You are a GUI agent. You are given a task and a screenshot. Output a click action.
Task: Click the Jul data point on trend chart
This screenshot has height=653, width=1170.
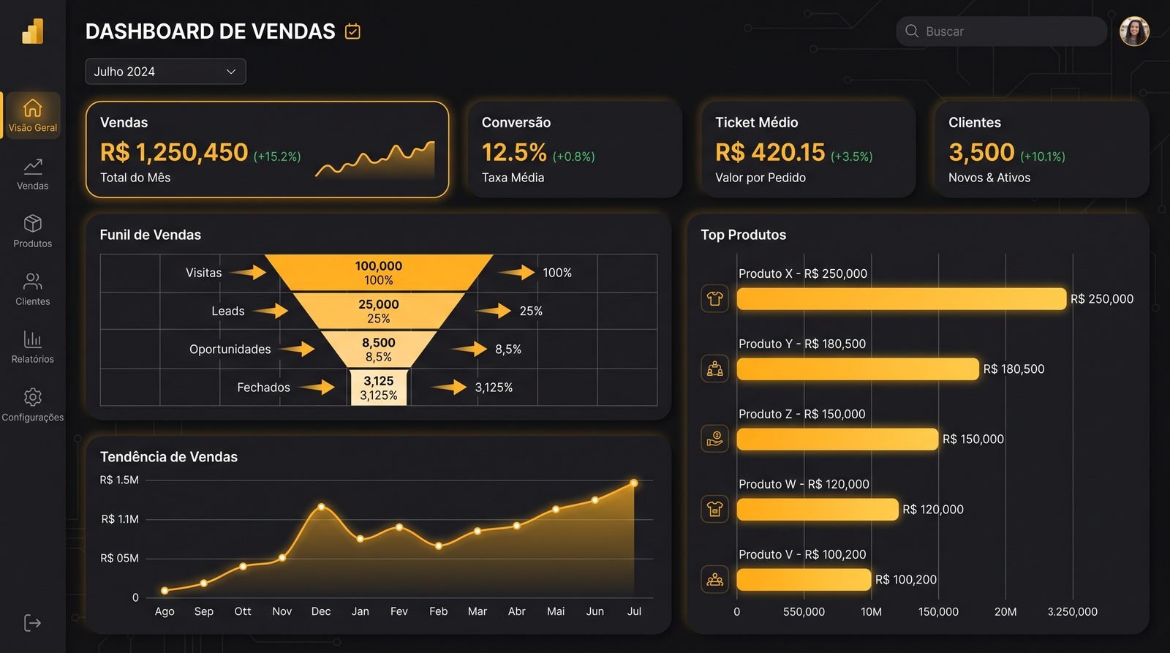(x=634, y=483)
